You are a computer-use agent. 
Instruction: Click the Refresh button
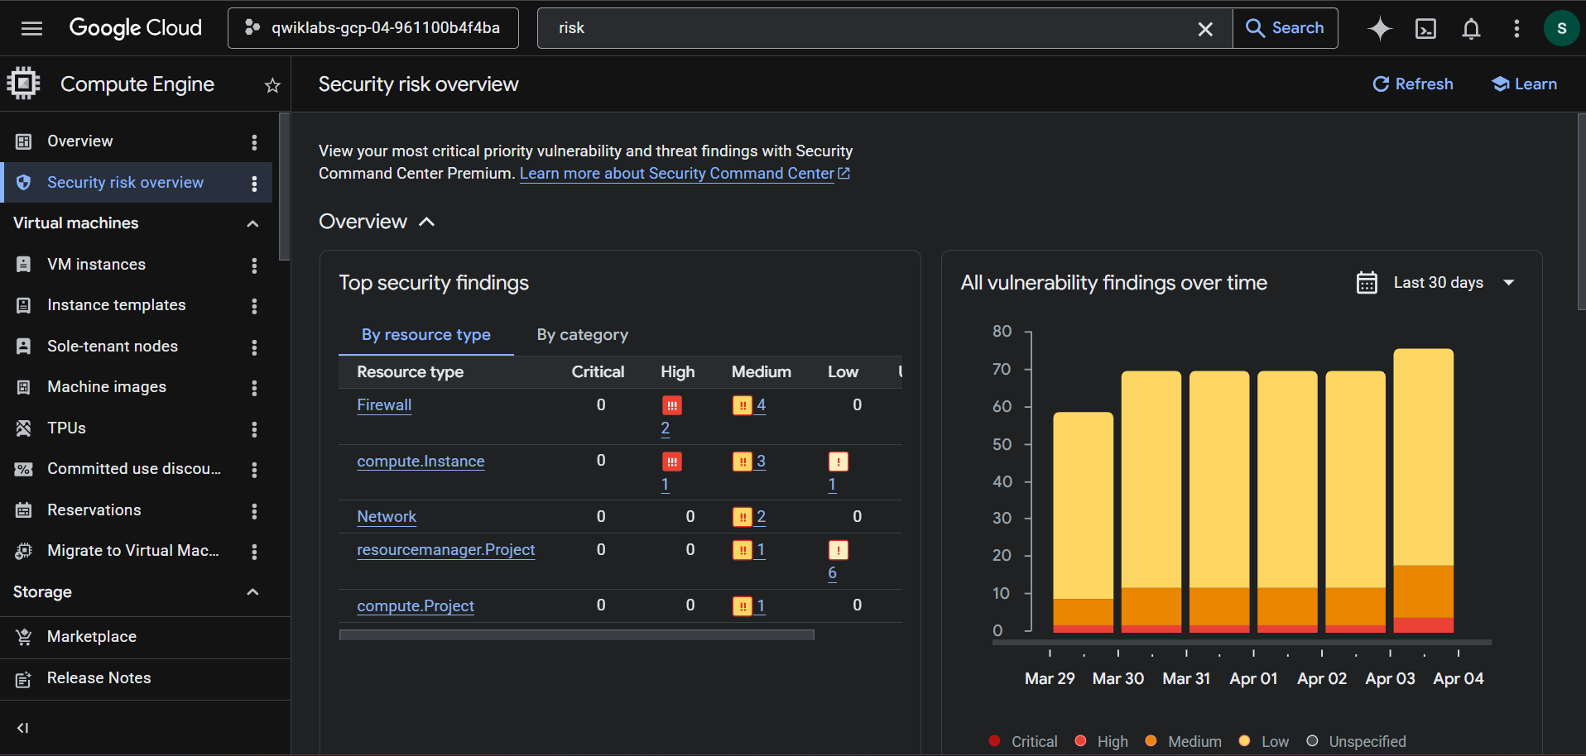pyautogui.click(x=1413, y=84)
